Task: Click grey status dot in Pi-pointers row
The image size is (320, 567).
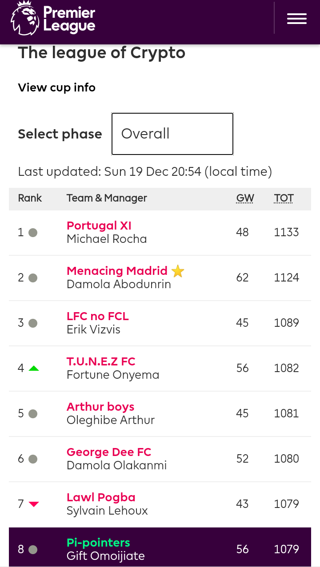Action: (33, 550)
